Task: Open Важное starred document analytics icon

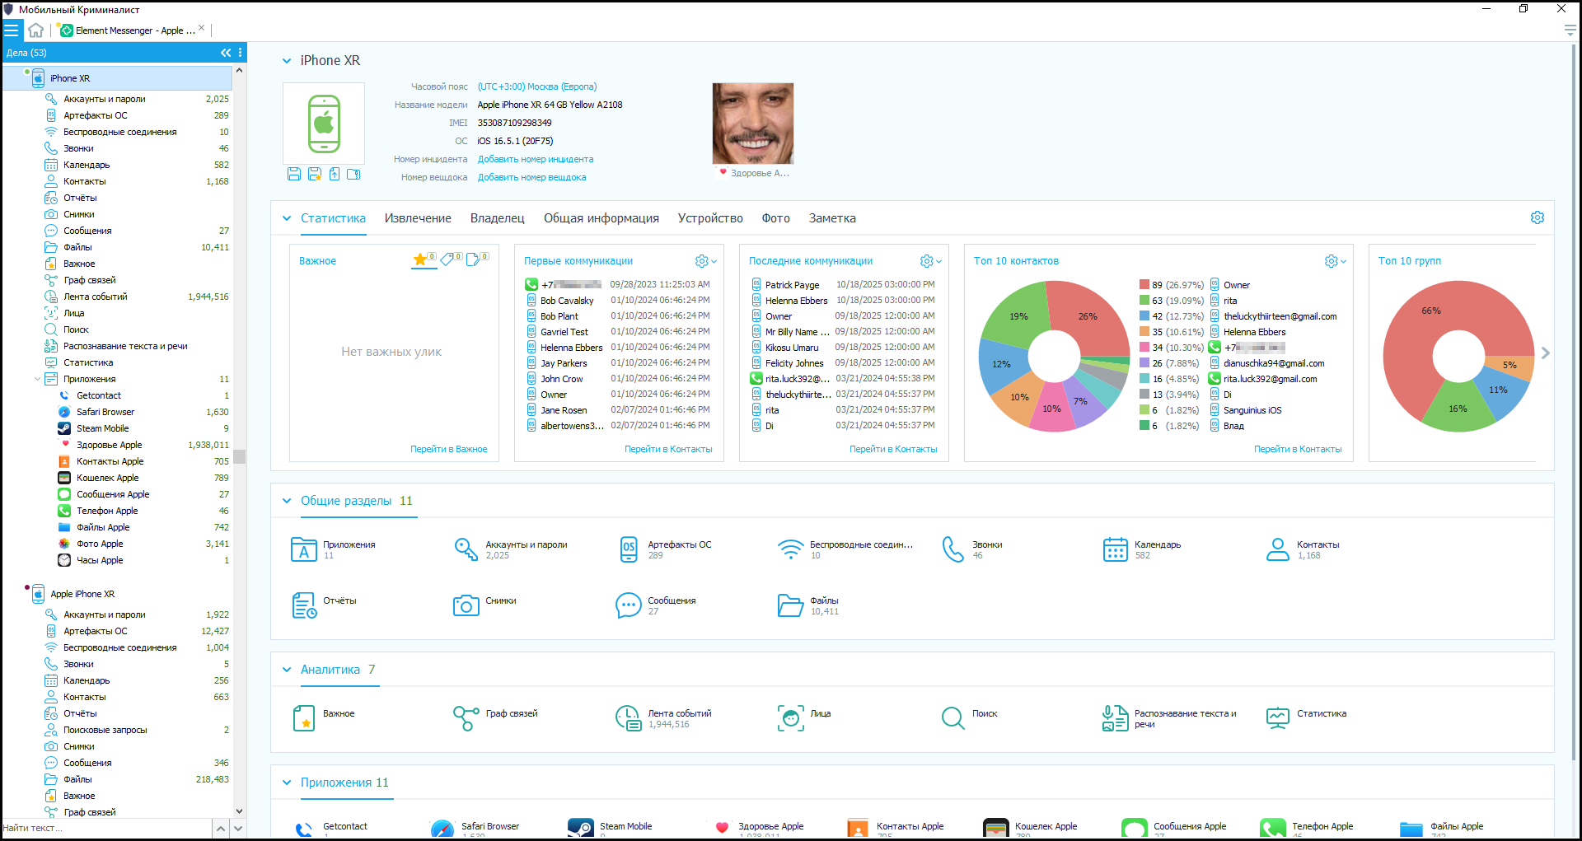Action: pos(304,718)
